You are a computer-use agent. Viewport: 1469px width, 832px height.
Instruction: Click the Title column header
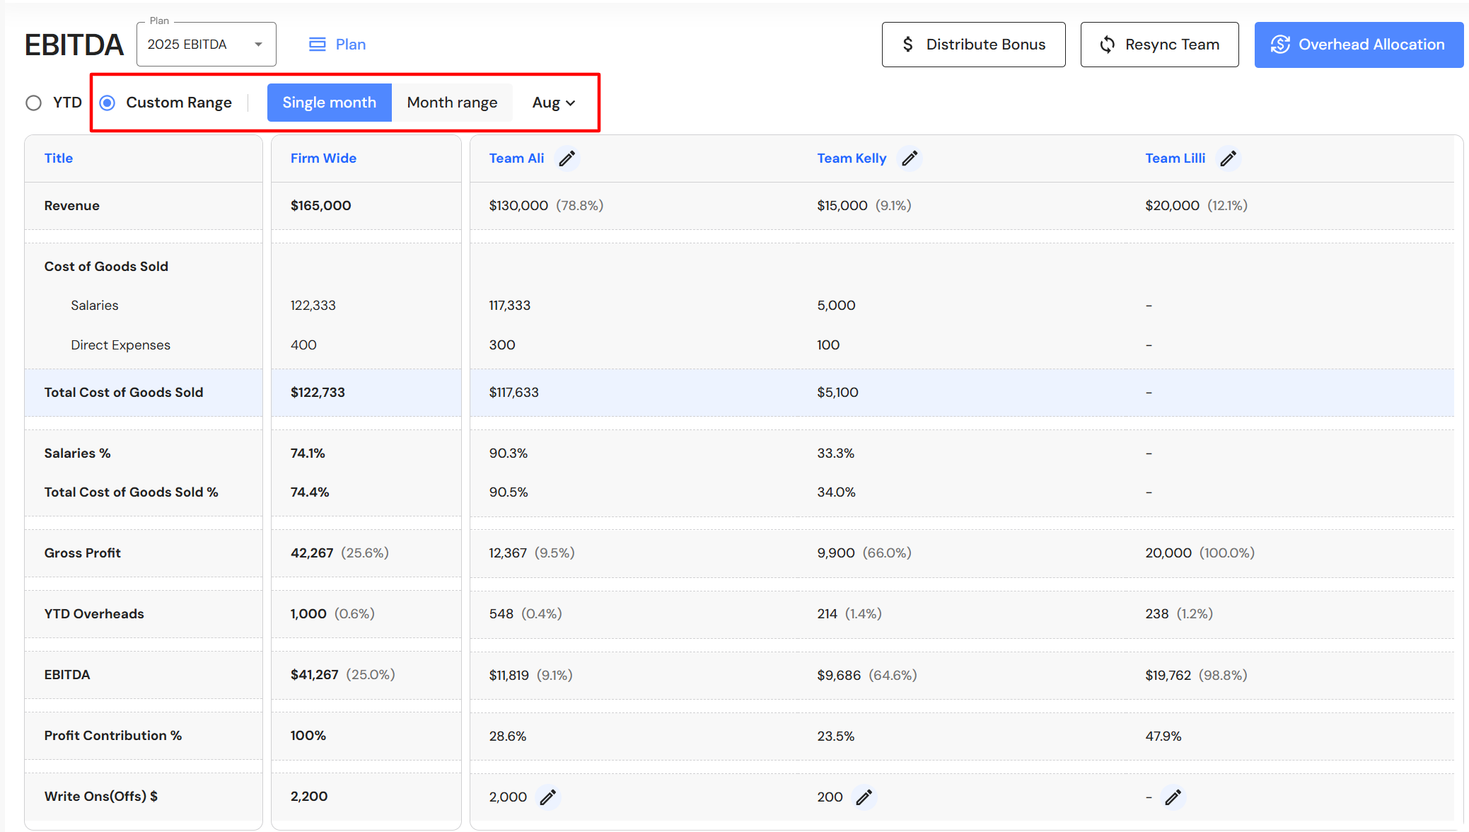coord(59,158)
